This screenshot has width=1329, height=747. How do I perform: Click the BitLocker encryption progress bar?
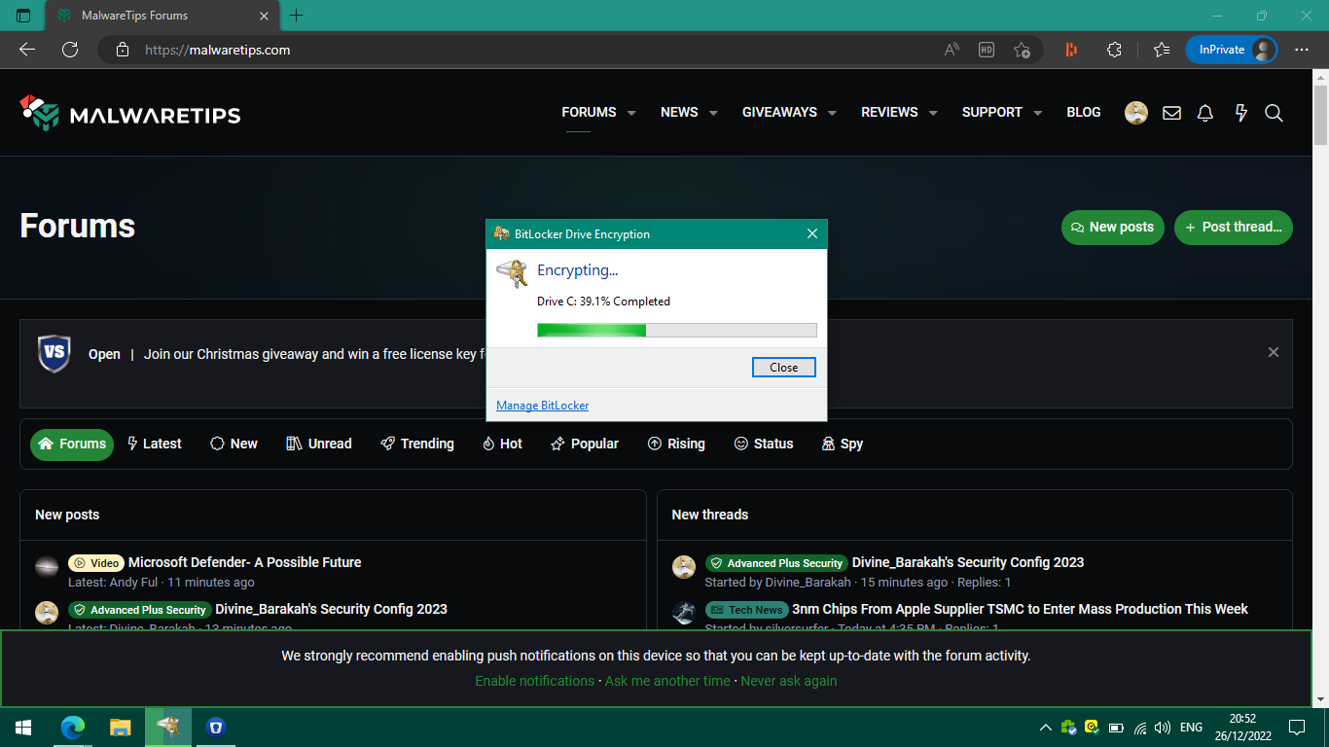coord(677,331)
